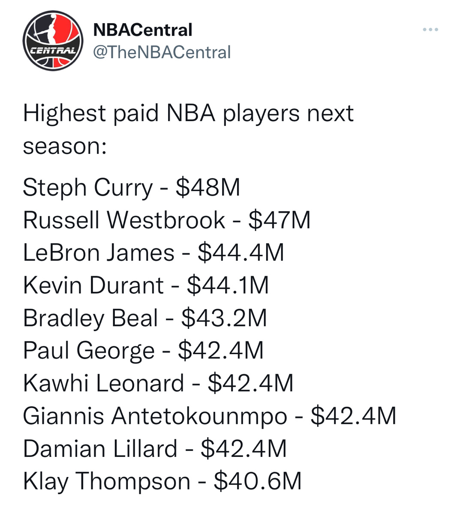Click the $44.1M salary for Kevin Durant

(x=228, y=285)
